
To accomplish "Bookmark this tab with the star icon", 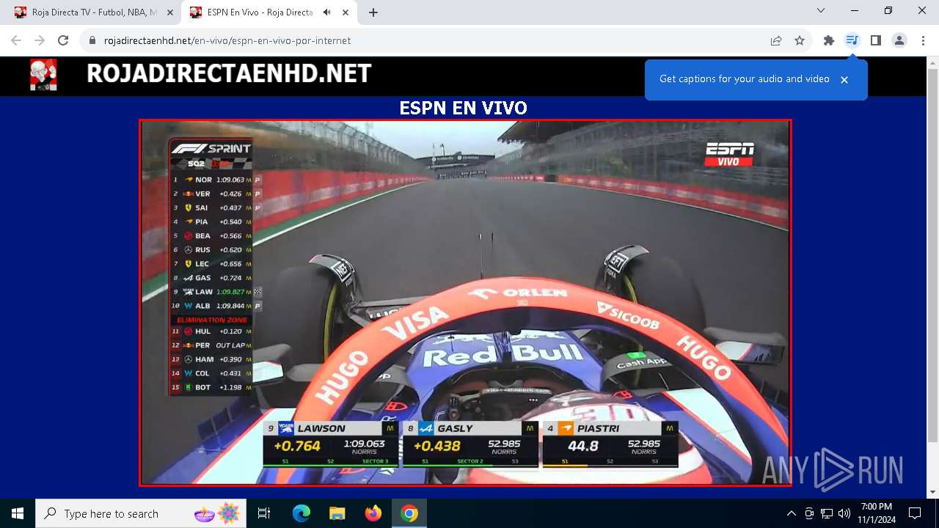I will coord(800,41).
